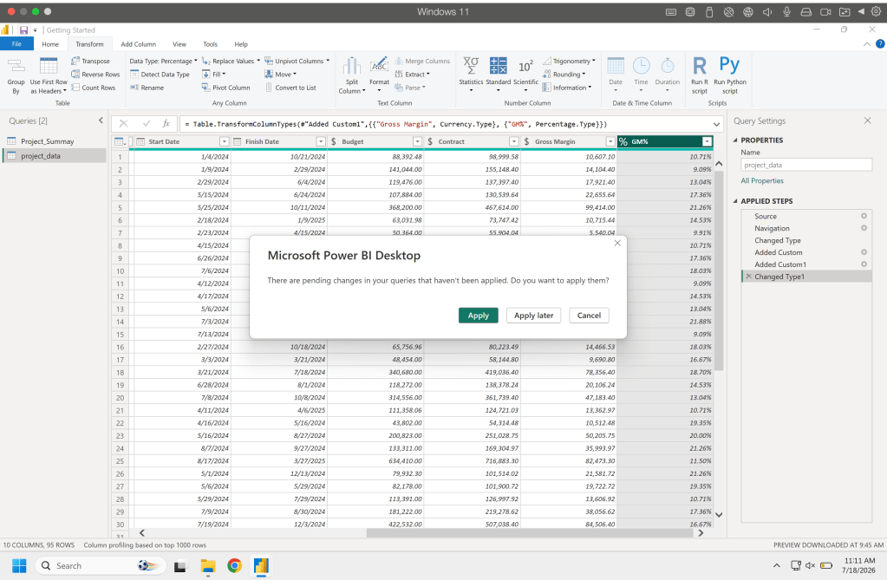The image size is (887, 580).
Task: Click Pivot Column
Action: [x=225, y=88]
